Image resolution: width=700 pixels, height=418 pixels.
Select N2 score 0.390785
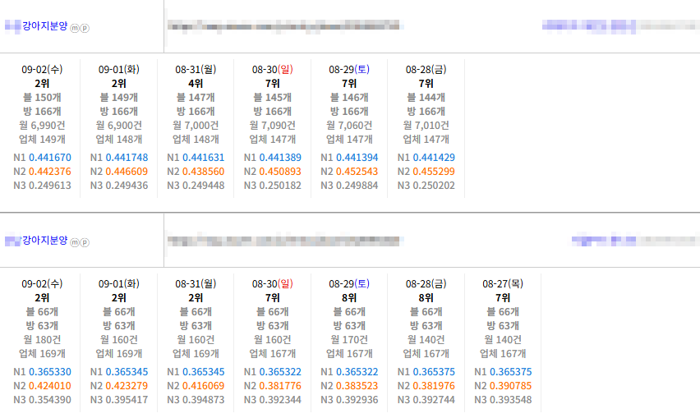tap(511, 385)
